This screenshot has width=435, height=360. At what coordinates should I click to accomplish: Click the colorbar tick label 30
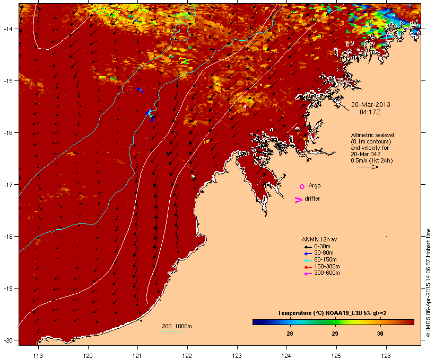pyautogui.click(x=380, y=334)
